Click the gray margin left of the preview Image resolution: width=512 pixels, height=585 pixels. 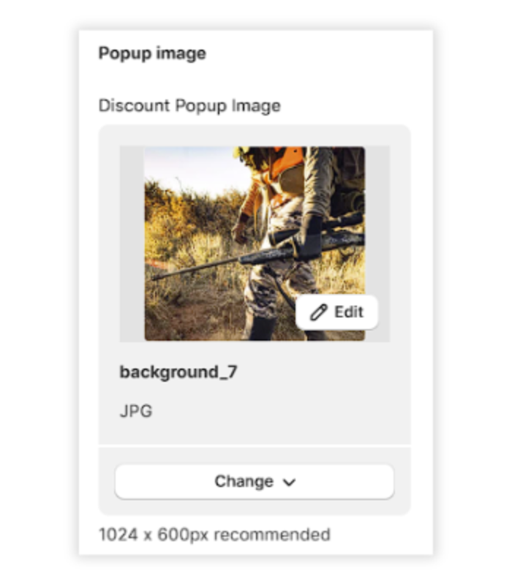pyautogui.click(x=132, y=244)
